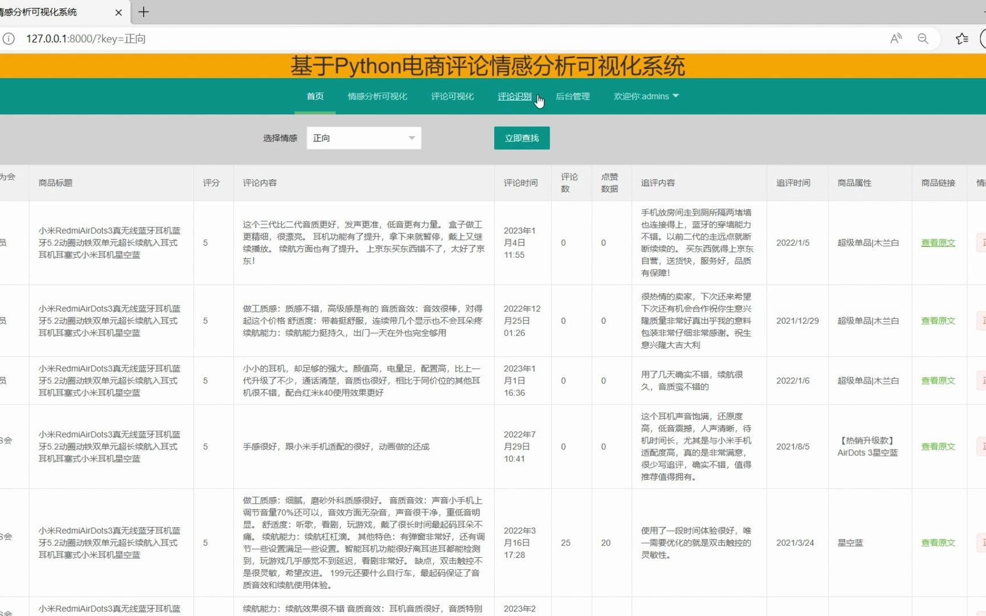Screen dimensions: 986x616
Task: Open the 选择情感 sentiment dropdown
Action: click(x=363, y=137)
